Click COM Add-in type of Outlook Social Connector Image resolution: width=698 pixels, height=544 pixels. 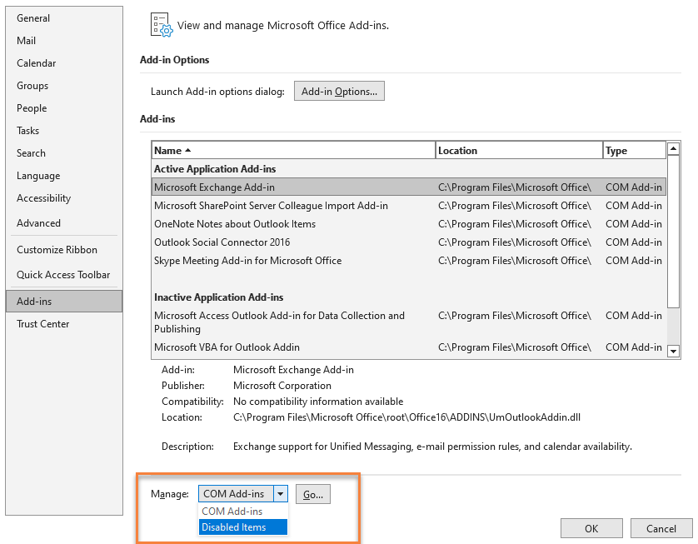(x=634, y=242)
